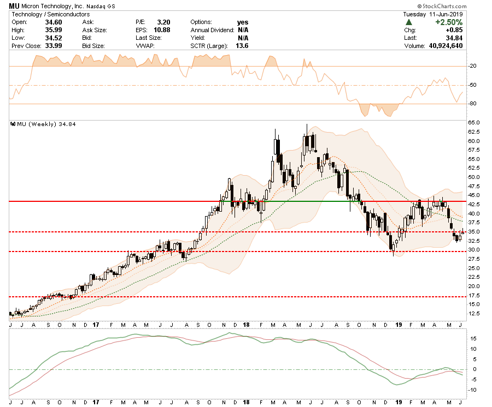Click the 65.0 price axis label
This screenshot has width=492, height=407.
(474, 123)
